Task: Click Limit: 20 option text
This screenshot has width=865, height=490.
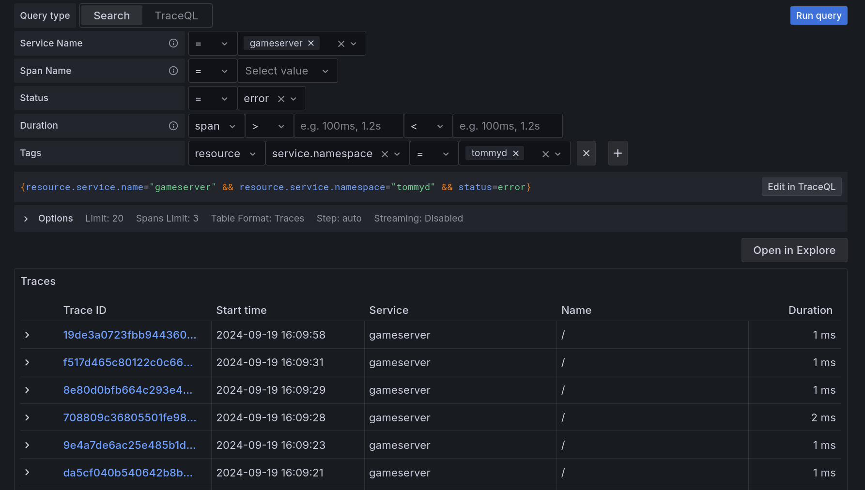Action: (105, 218)
